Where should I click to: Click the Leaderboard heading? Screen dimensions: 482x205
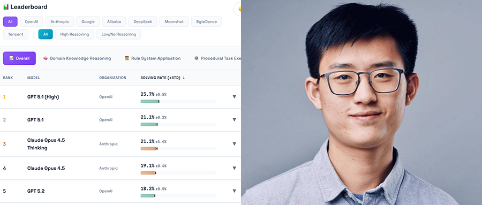29,7
